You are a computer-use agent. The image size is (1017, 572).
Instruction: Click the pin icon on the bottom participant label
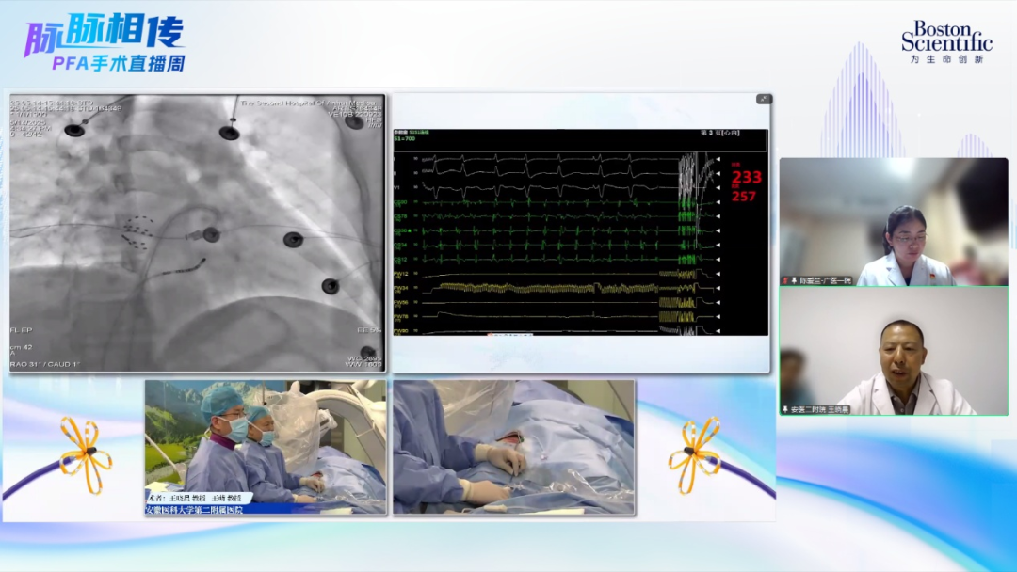tap(785, 409)
